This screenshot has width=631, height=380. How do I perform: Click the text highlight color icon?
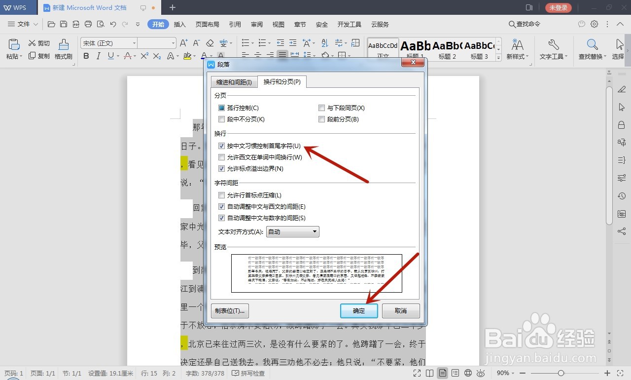pos(187,56)
